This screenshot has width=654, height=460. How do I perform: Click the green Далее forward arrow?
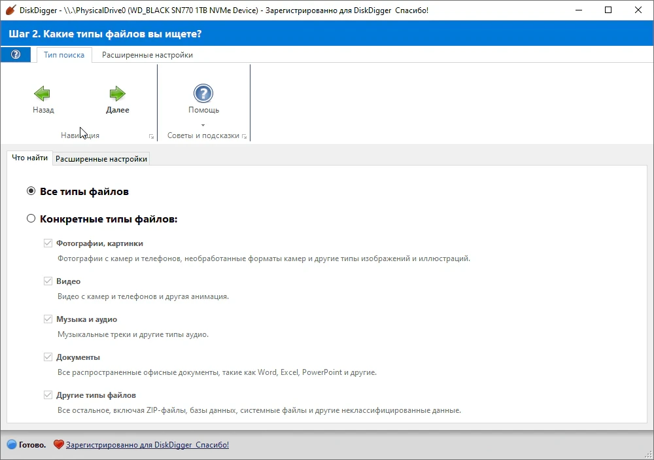pyautogui.click(x=117, y=94)
